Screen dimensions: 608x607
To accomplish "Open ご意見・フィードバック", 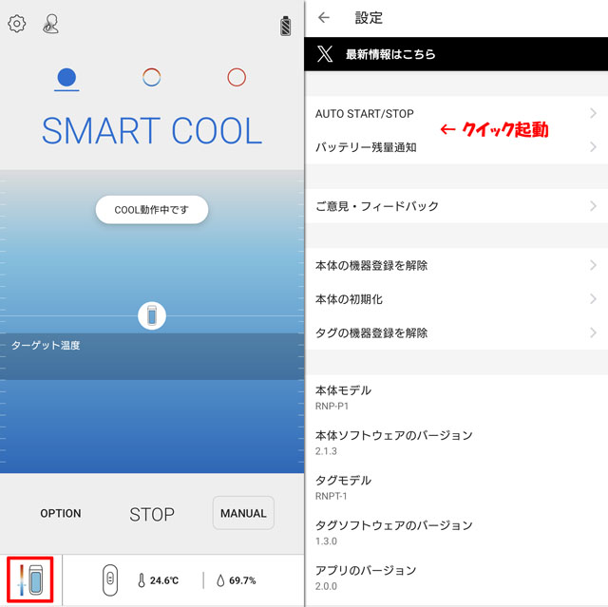I will click(456, 206).
